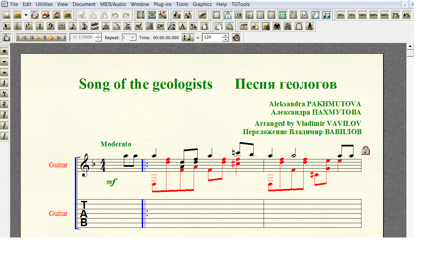Select the Hand Grabber tool
The image size is (424, 270).
218,26
